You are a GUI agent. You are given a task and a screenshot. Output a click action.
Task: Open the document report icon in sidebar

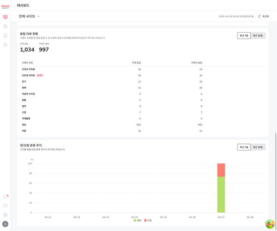6,35
